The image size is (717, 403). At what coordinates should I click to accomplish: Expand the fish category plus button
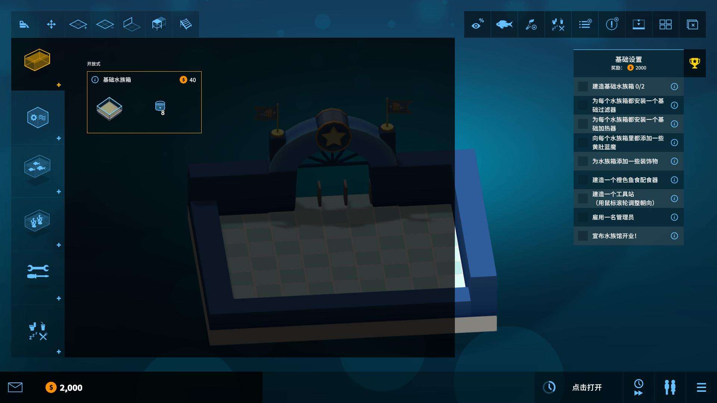(59, 192)
